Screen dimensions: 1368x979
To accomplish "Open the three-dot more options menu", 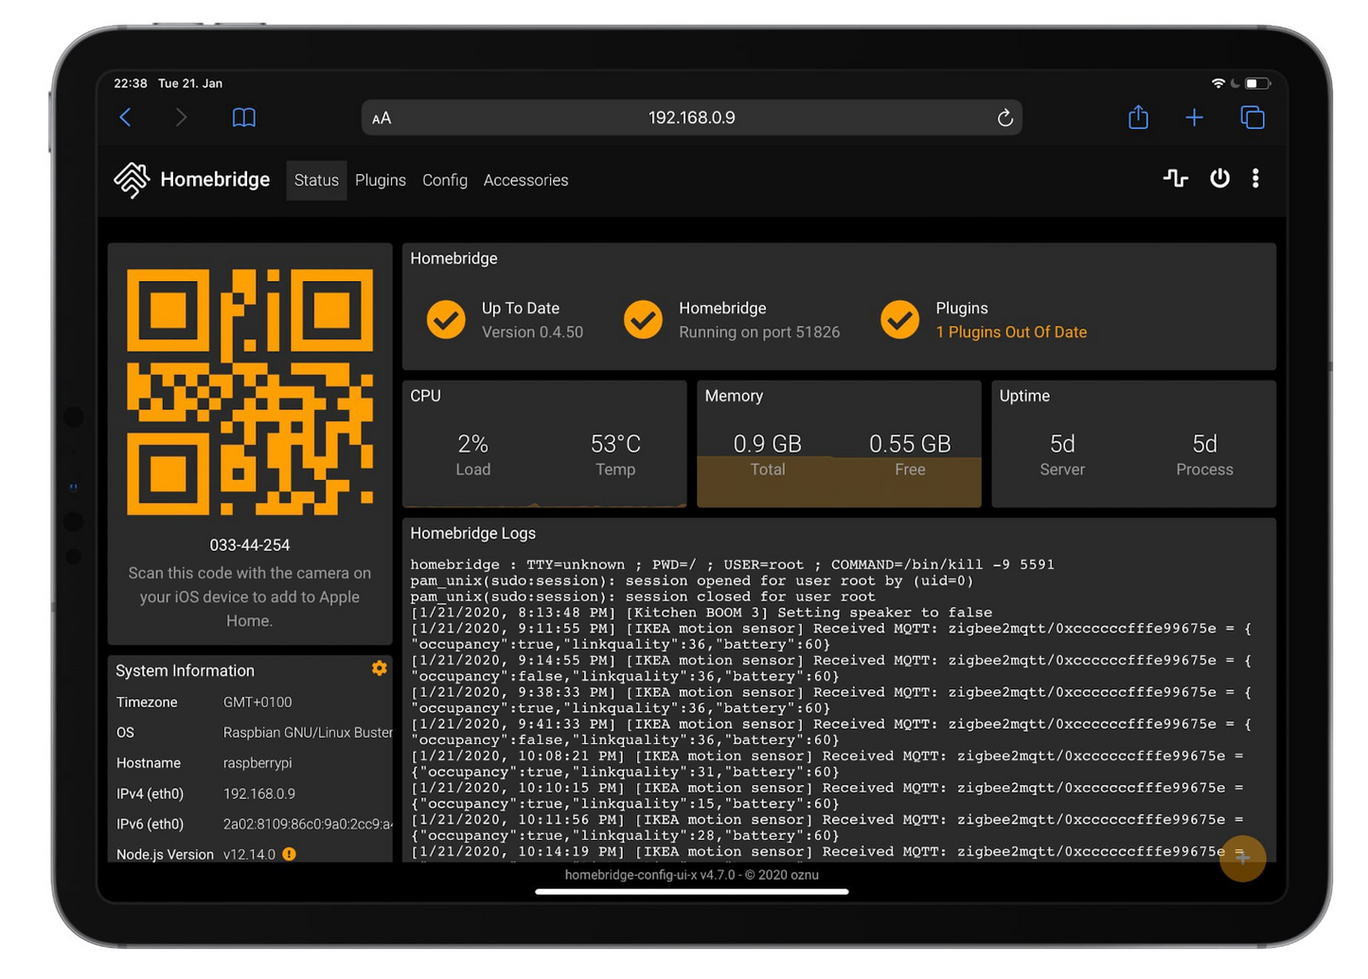I will [x=1255, y=178].
